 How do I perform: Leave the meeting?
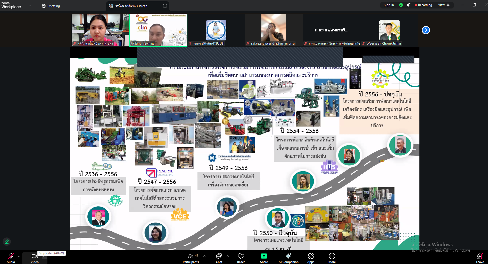point(479,258)
